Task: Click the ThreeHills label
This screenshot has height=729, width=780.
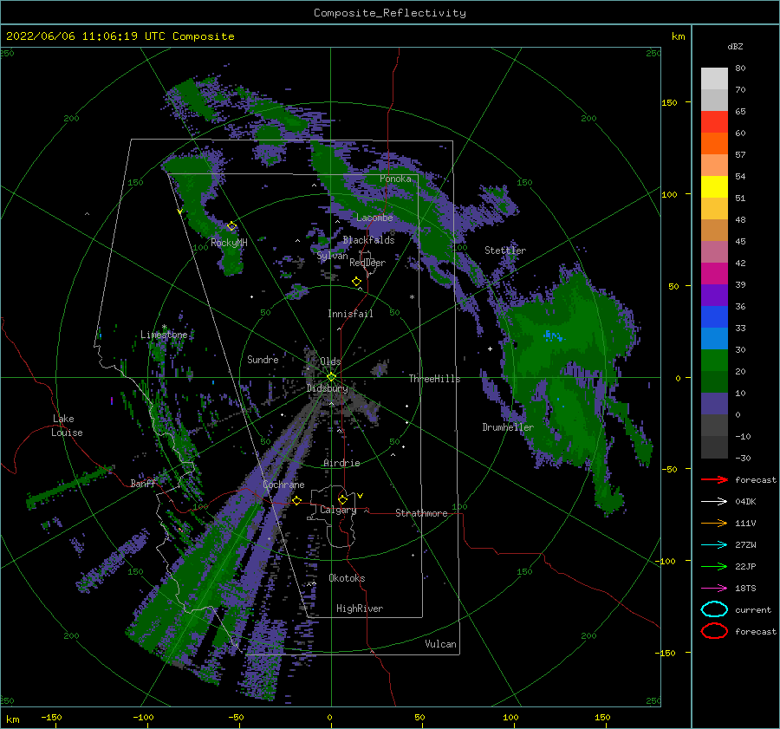Action: pos(434,379)
